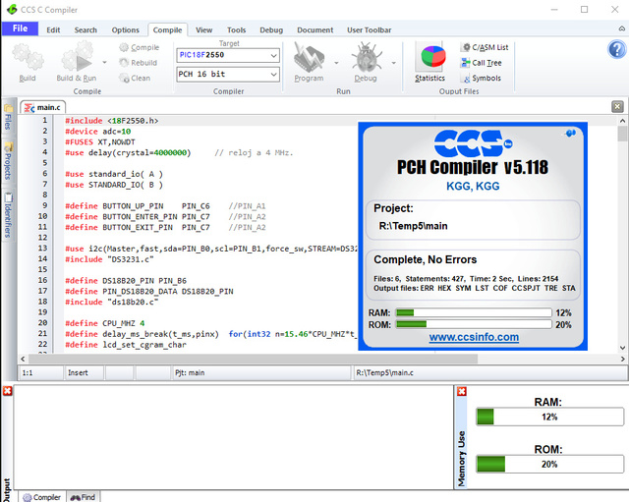Image resolution: width=629 pixels, height=502 pixels.
Task: Open the Files side panel
Action: 8,118
